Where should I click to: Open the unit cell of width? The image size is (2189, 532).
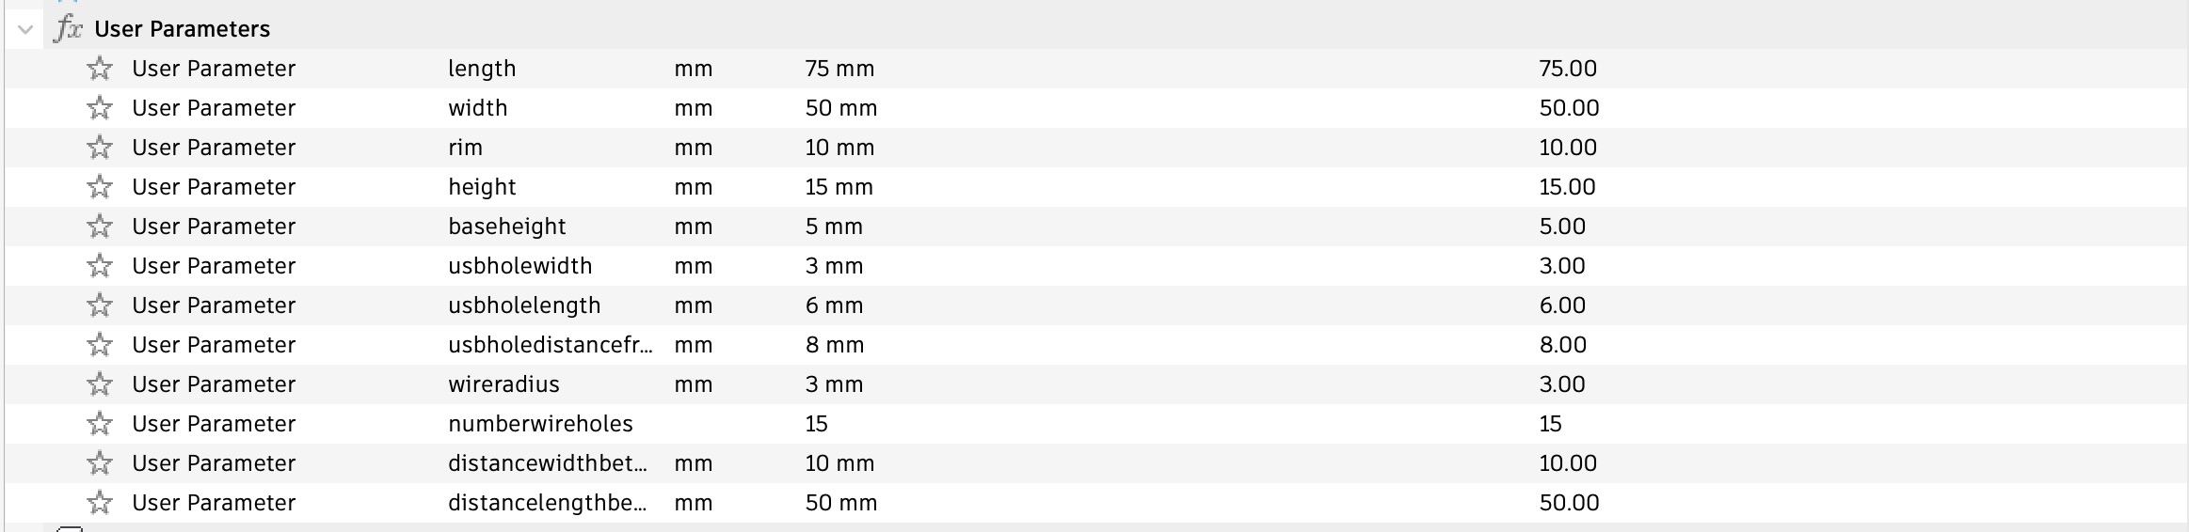(x=693, y=108)
